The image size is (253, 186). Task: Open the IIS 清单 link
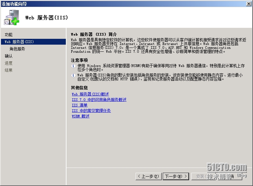tap(79, 105)
